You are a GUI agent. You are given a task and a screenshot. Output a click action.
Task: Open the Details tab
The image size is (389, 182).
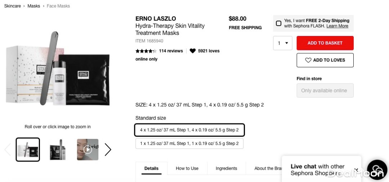click(151, 168)
